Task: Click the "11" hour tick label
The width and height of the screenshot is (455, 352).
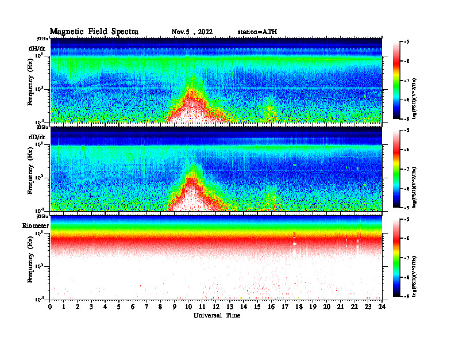Action: (x=202, y=307)
